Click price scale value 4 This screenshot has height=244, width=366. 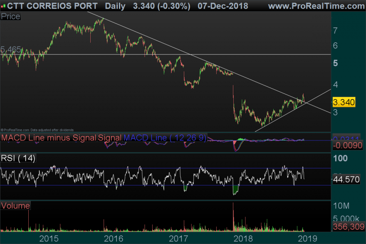click(x=335, y=85)
